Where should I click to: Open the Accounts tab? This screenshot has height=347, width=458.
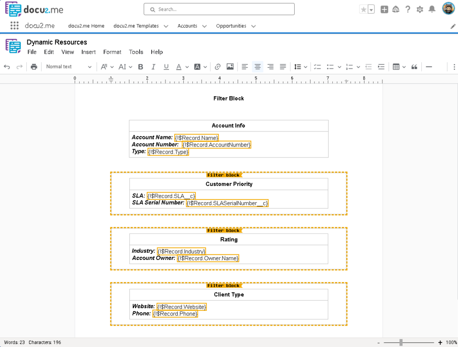coord(187,26)
